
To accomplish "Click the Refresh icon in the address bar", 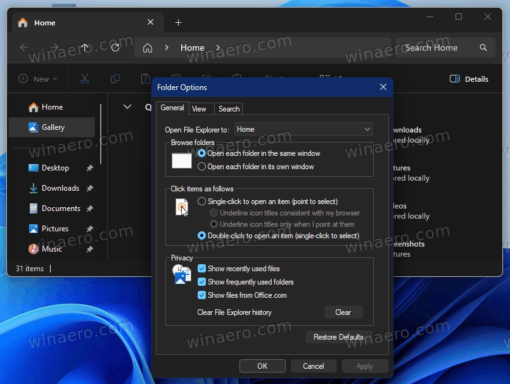I will coord(115,48).
